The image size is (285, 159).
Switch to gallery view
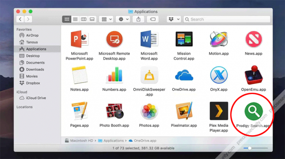[92, 19]
